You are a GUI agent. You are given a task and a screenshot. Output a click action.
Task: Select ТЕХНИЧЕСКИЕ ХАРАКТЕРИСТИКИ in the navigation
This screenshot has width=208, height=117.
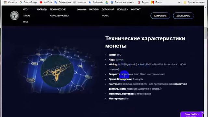click(59, 13)
